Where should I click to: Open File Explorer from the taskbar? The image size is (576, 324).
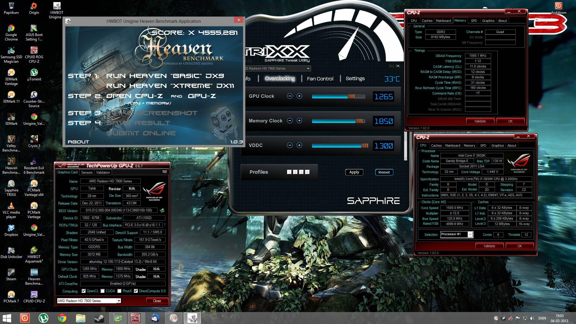point(80,318)
